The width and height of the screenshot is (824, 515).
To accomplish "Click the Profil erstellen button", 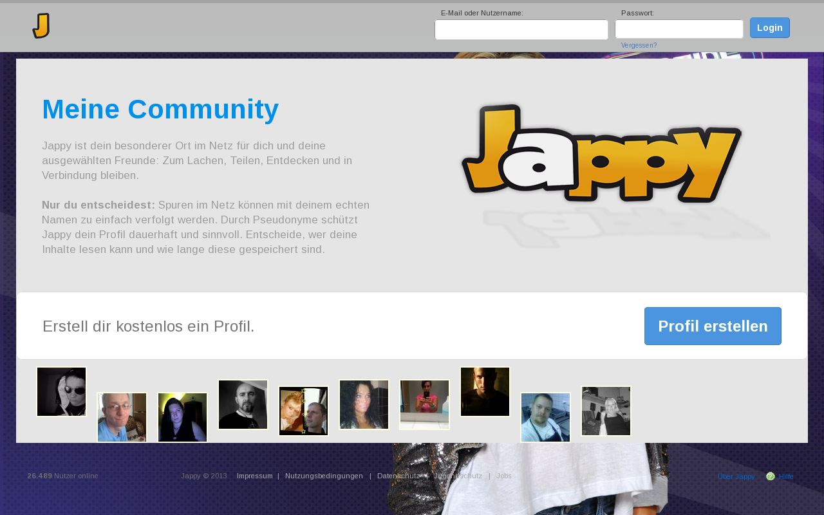I will click(713, 326).
